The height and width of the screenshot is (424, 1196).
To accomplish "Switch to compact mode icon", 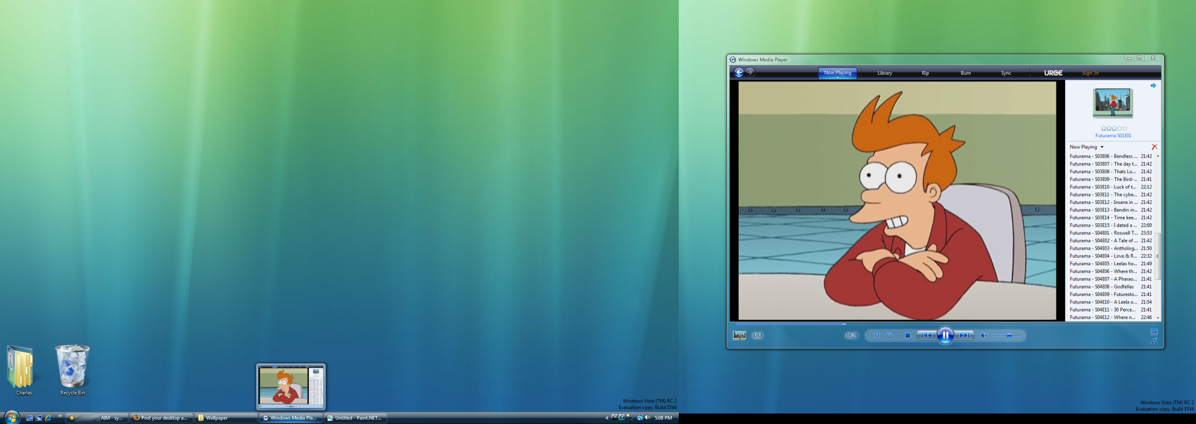I will pos(1154,341).
